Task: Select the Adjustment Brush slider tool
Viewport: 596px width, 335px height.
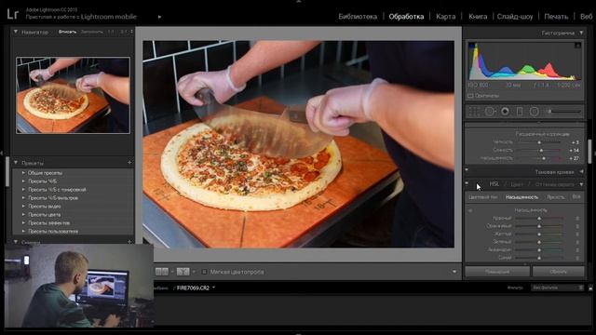Action: click(x=564, y=112)
